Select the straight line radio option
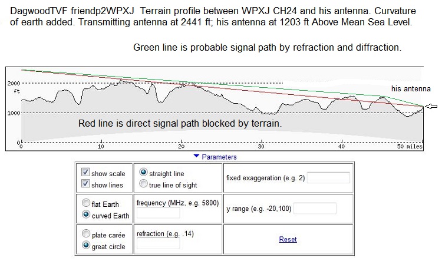 144,173
